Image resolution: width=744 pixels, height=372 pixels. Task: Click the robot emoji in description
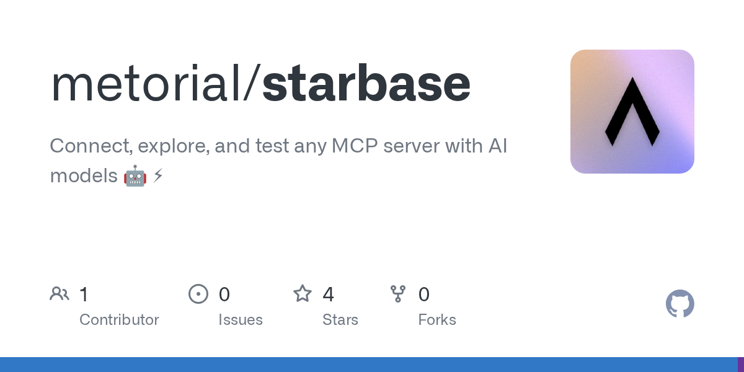tap(135, 176)
